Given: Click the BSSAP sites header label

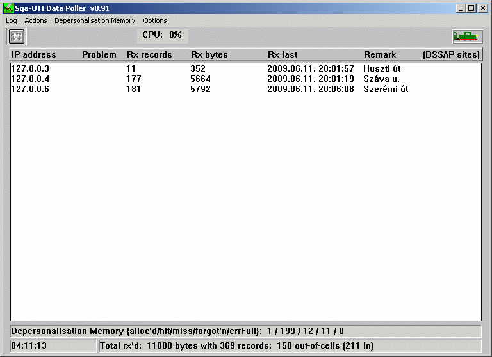Looking at the screenshot, I should click(451, 55).
